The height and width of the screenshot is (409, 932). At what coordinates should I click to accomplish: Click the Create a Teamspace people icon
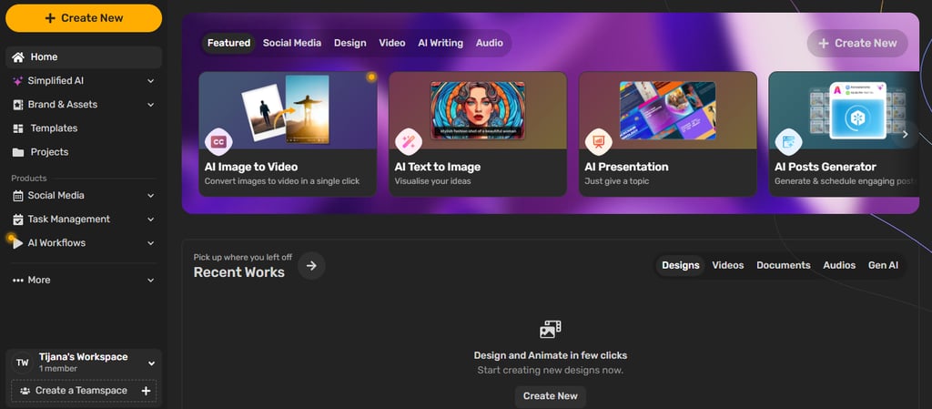(x=25, y=391)
